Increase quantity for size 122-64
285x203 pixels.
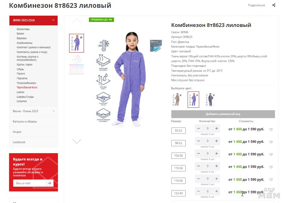pos(216,191)
